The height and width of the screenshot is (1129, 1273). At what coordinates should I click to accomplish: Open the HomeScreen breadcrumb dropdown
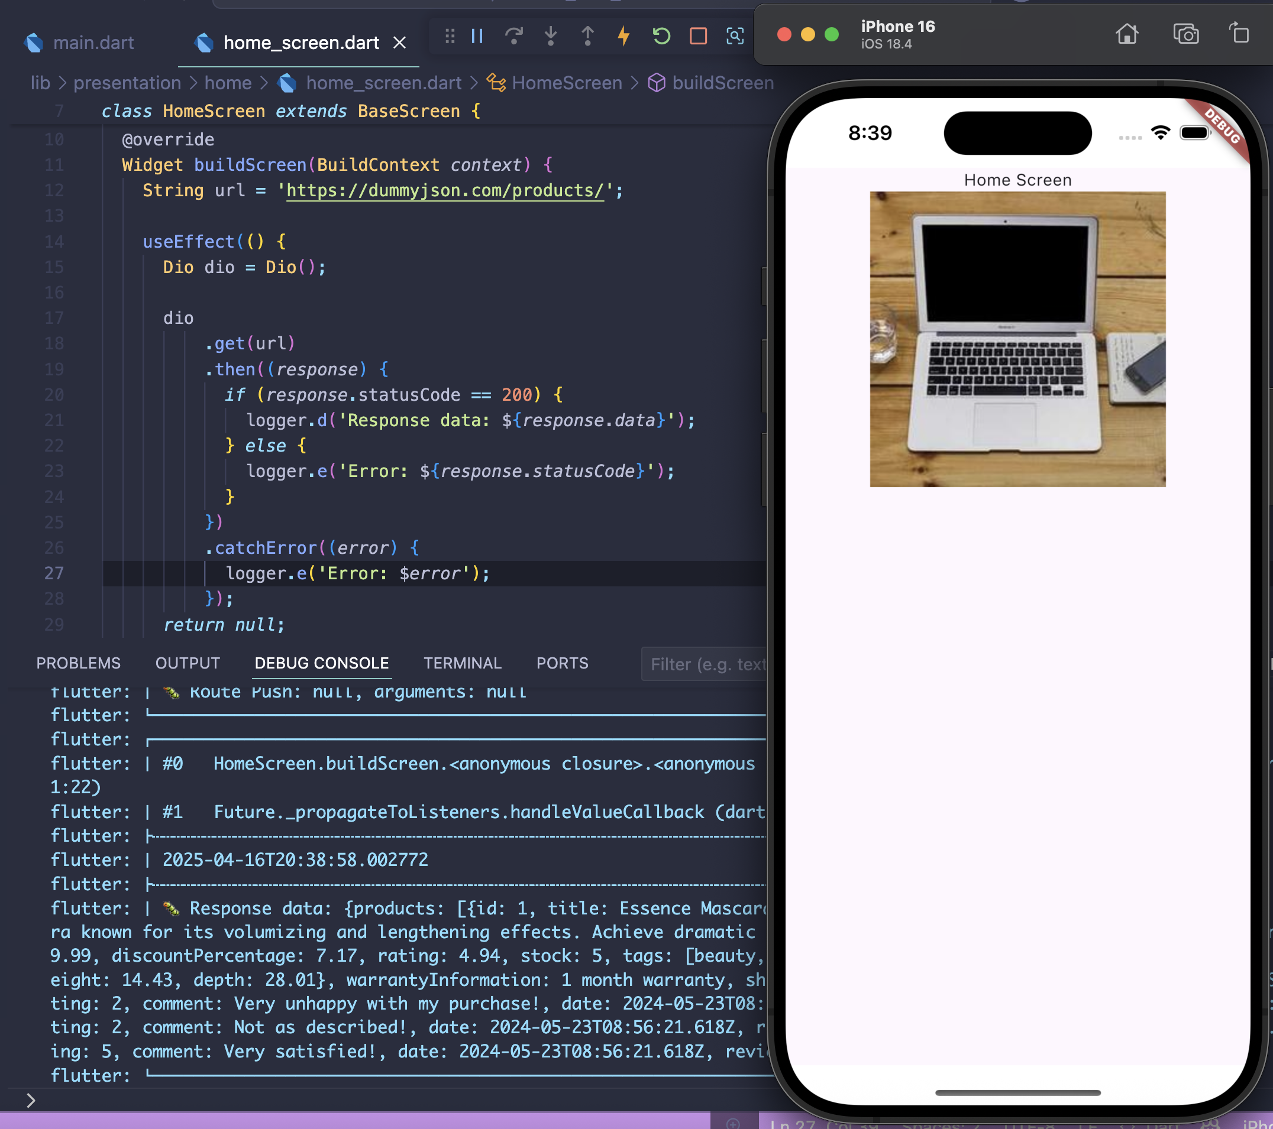coord(567,83)
